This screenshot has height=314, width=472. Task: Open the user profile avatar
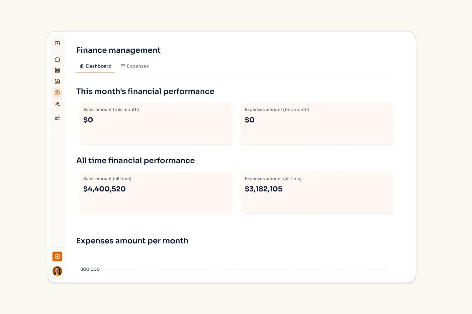click(57, 271)
